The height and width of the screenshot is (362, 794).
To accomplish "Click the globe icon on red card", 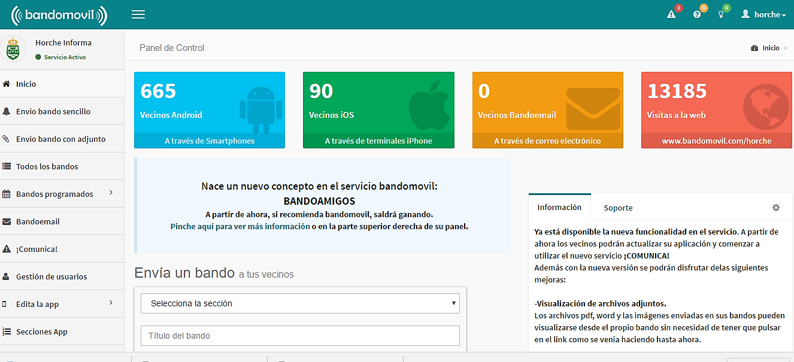I will click(x=766, y=107).
